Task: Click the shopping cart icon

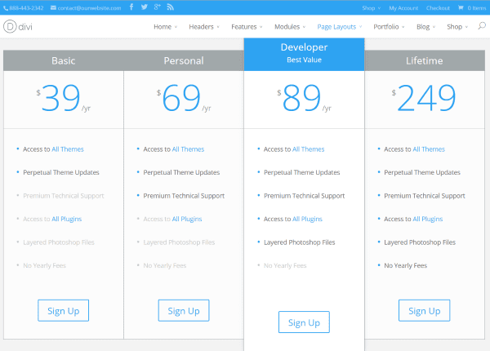Action: [461, 8]
